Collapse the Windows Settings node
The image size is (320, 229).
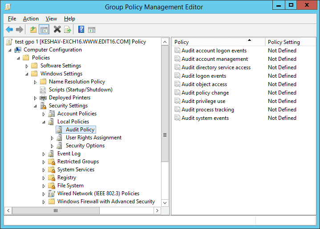click(27, 74)
